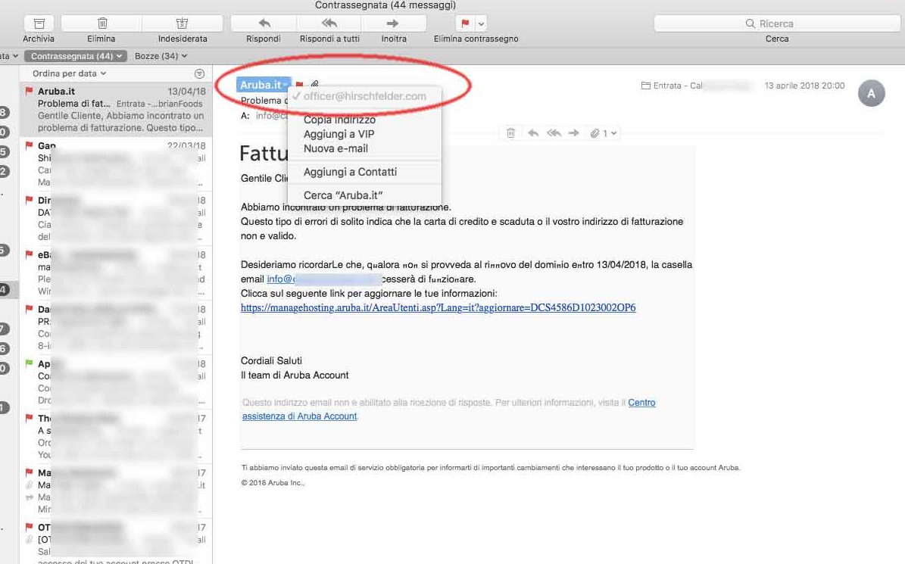Click the red flag beside Aruba.it sender name
Screen dimensions: 905x564
pos(300,85)
